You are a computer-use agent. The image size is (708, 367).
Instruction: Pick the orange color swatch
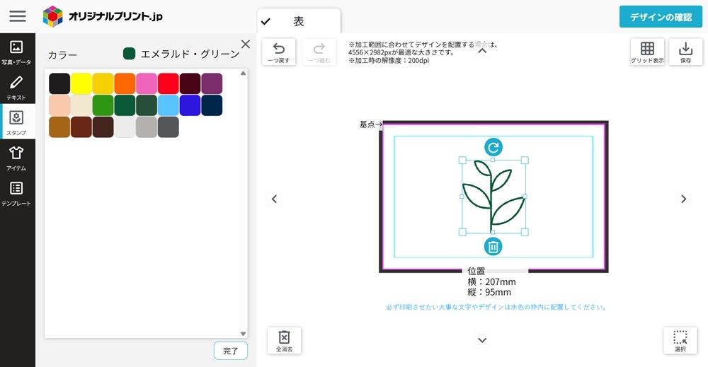pos(125,83)
